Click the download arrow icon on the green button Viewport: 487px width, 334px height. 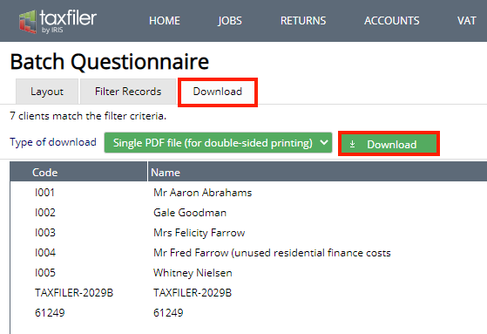[352, 144]
